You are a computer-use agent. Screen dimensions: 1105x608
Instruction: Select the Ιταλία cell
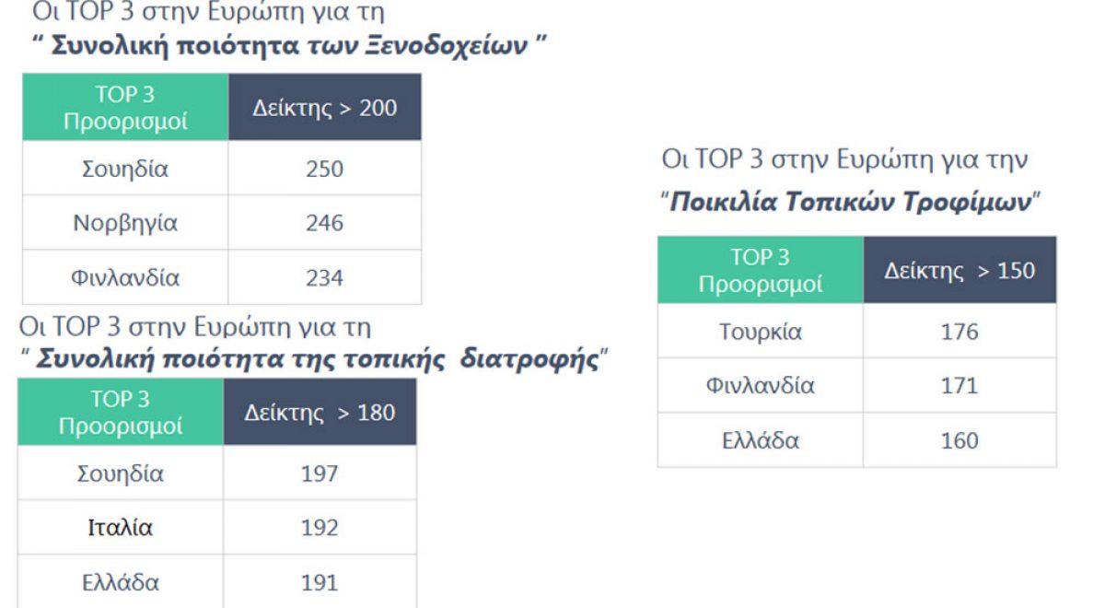click(x=121, y=528)
